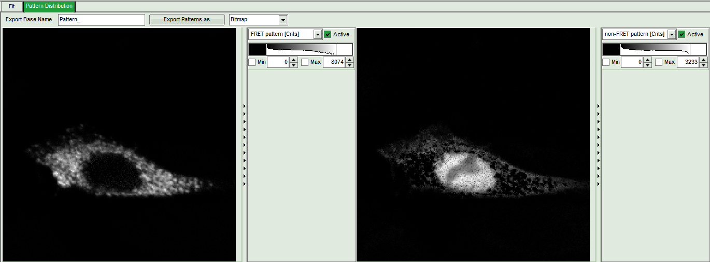Select the Pattern Distribution tab
710x262 pixels.
coord(49,6)
